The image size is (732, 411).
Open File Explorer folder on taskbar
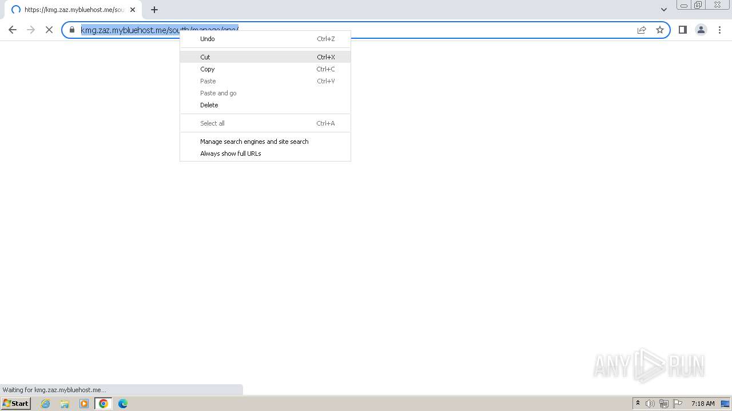point(65,404)
